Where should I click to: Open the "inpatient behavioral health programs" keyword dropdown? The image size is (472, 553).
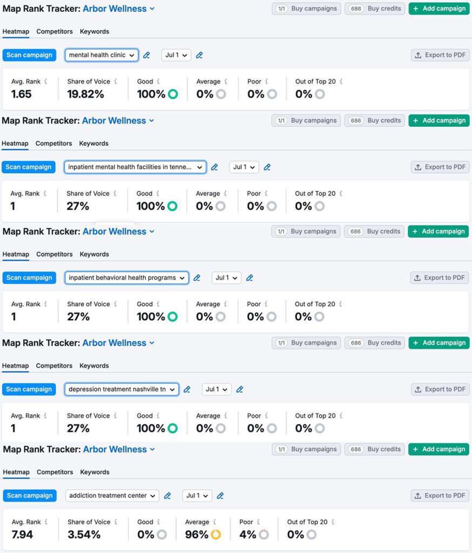[127, 278]
